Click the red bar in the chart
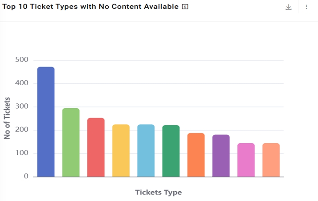The width and height of the screenshot is (318, 201). pos(96,147)
